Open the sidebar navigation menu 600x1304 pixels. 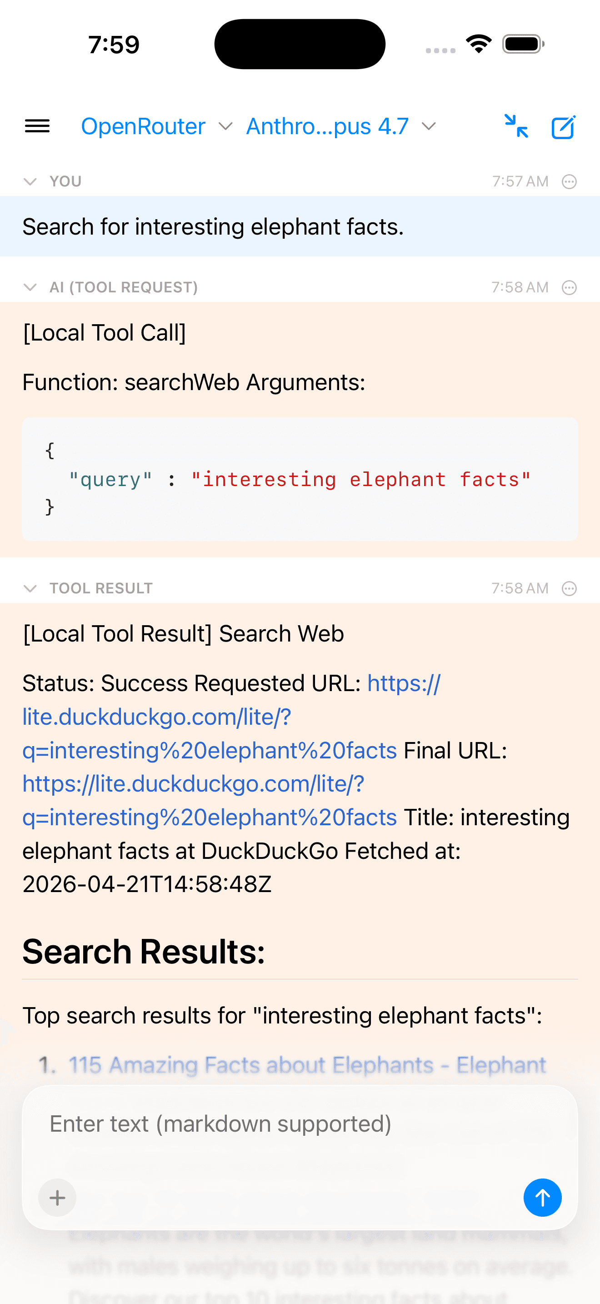click(x=37, y=126)
